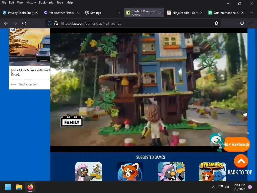Open the clock and date panel
The image size is (257, 193).
239,187
